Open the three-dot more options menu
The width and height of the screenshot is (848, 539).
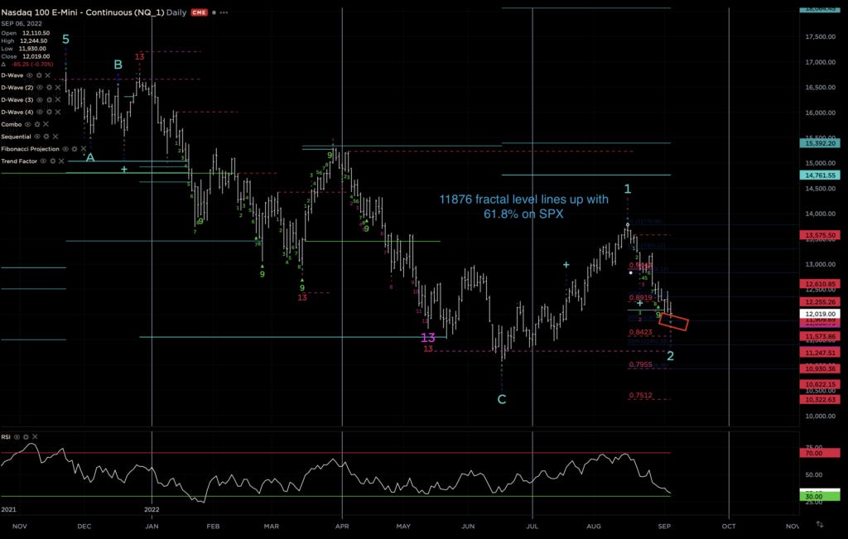tap(224, 12)
